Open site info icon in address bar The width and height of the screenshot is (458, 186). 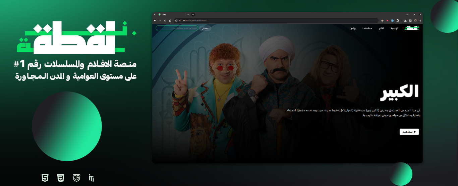pyautogui.click(x=176, y=21)
